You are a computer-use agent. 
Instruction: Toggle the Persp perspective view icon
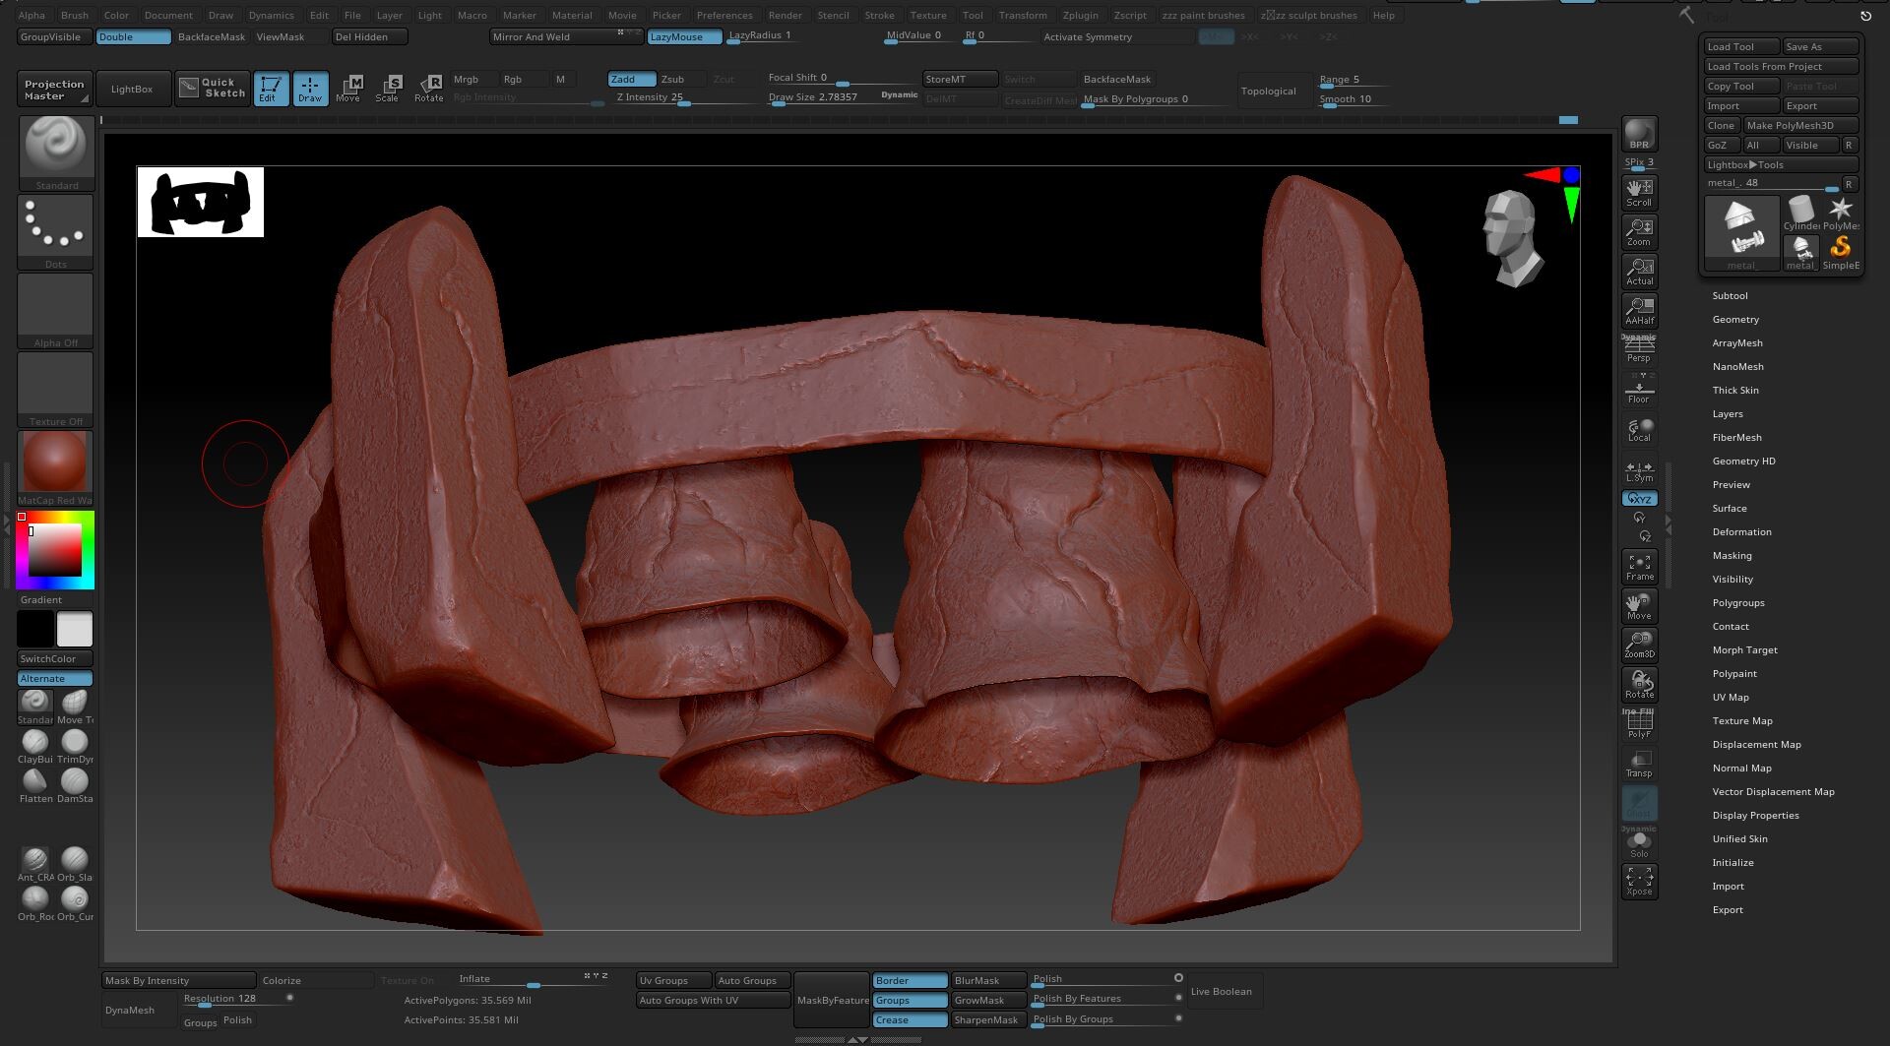coord(1639,348)
